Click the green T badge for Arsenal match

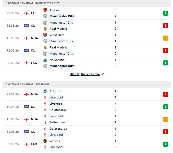pyautogui.click(x=166, y=13)
